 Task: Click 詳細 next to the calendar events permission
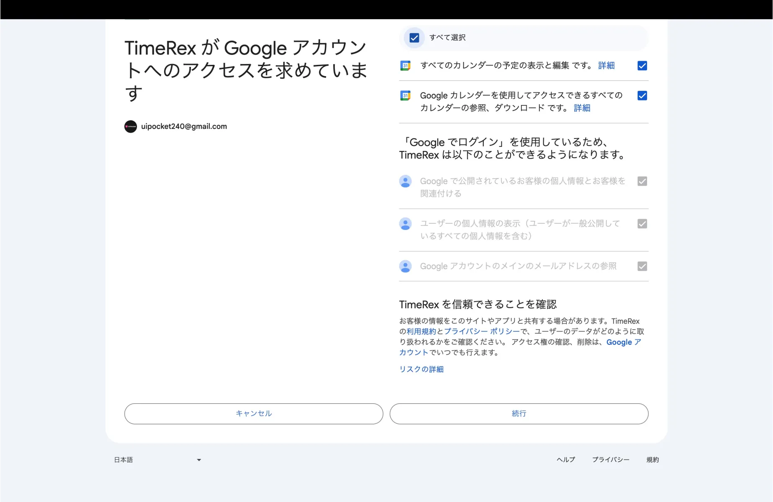point(606,66)
